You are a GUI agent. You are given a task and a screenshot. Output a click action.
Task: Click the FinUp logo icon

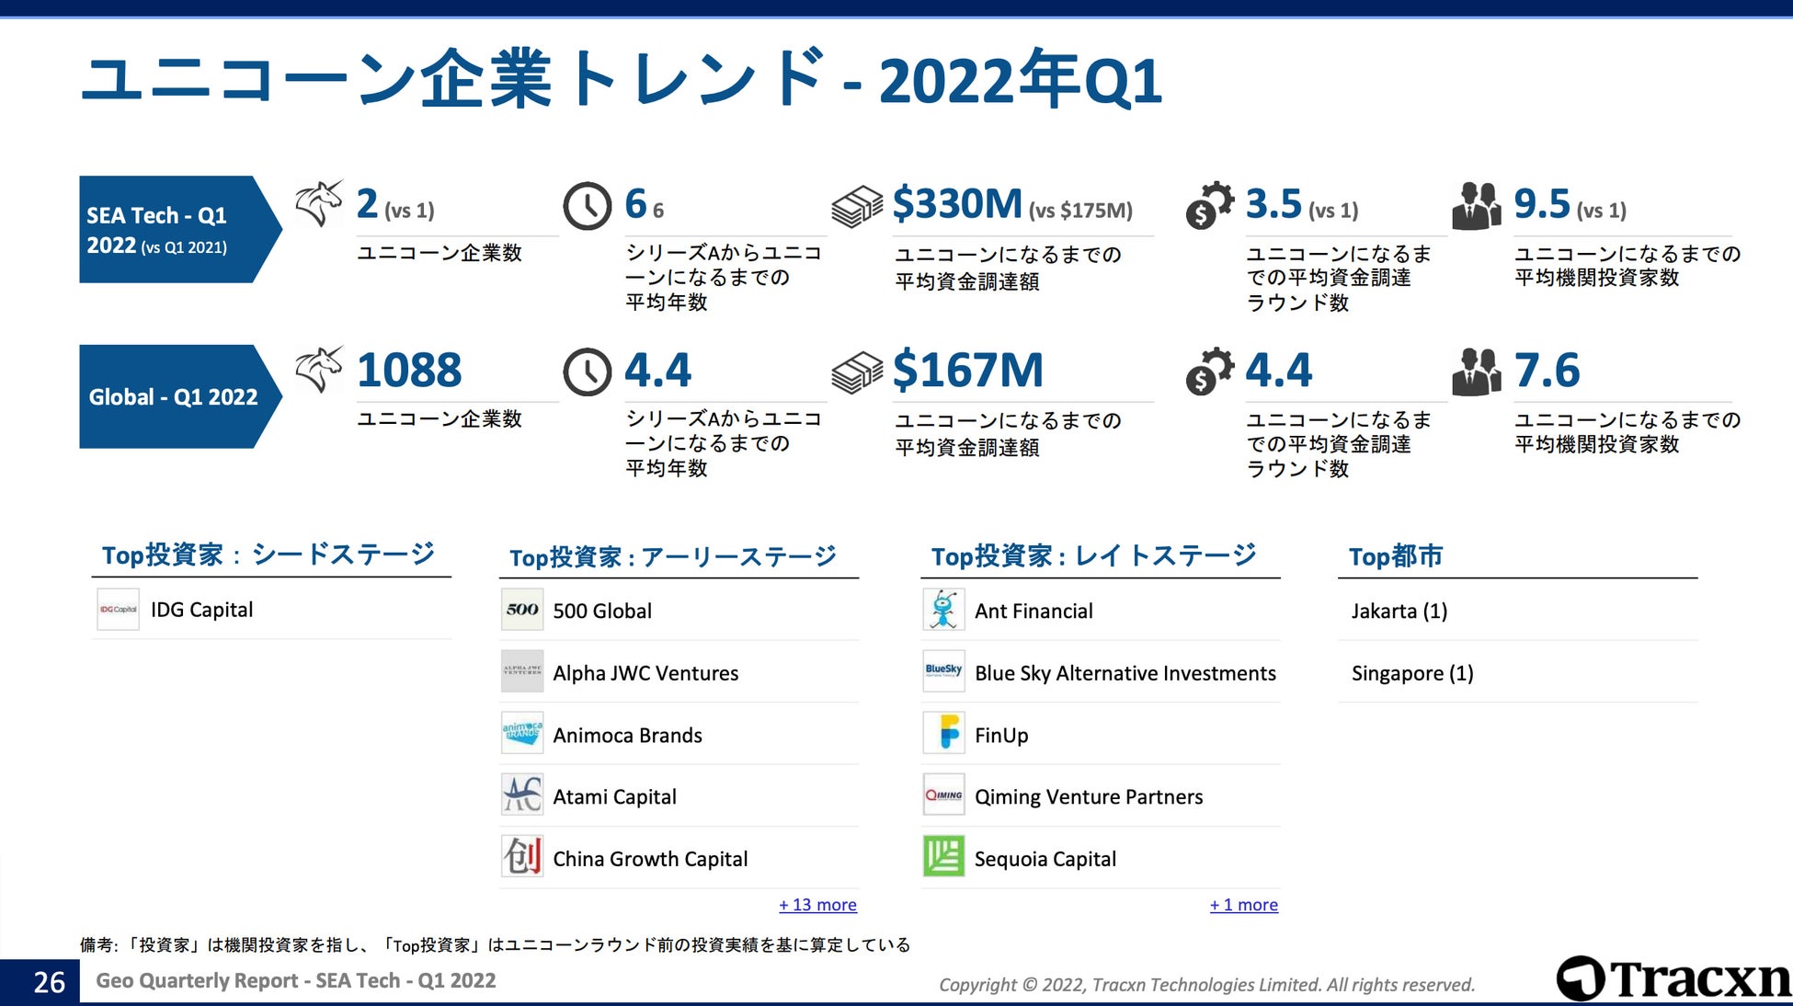[x=943, y=734]
